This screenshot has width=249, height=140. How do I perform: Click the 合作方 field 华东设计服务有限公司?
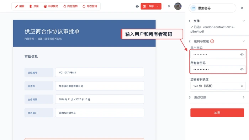tap(100, 86)
